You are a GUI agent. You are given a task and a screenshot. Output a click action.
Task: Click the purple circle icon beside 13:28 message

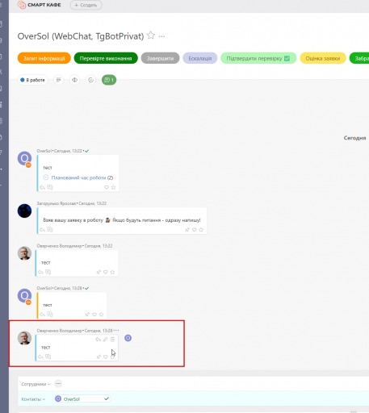coord(128,338)
